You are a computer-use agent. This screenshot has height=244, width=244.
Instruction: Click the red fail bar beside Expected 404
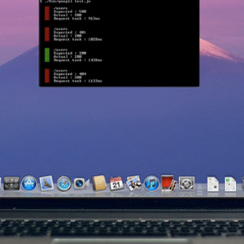pos(47,76)
